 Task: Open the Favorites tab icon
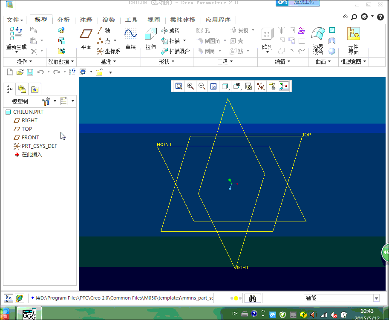pos(35,89)
